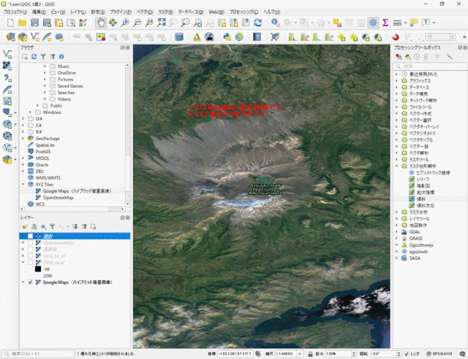This screenshot has height=359, width=468.
Task: Open the Identify Features tool
Action: click(275, 23)
